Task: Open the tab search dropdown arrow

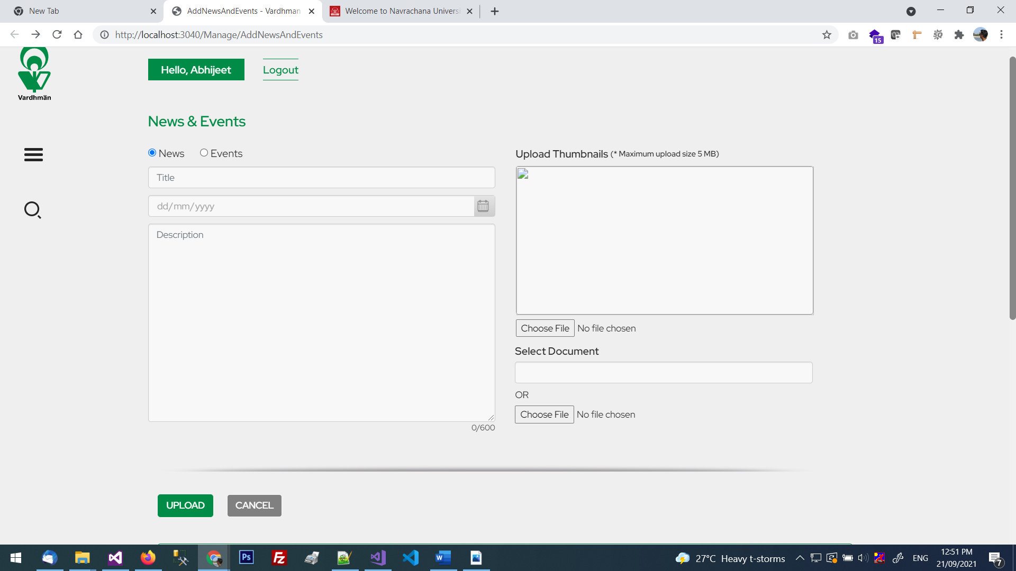Action: click(x=911, y=11)
